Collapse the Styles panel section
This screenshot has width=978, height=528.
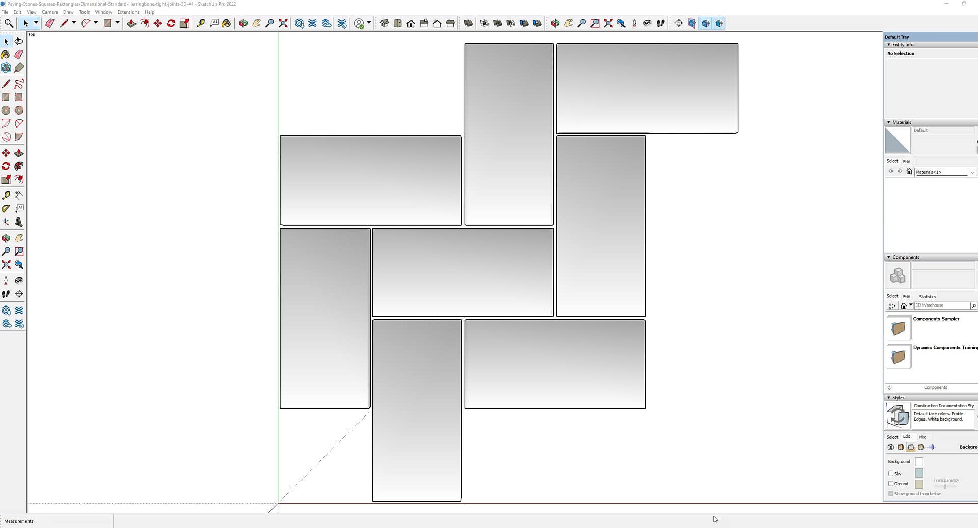tap(889, 398)
